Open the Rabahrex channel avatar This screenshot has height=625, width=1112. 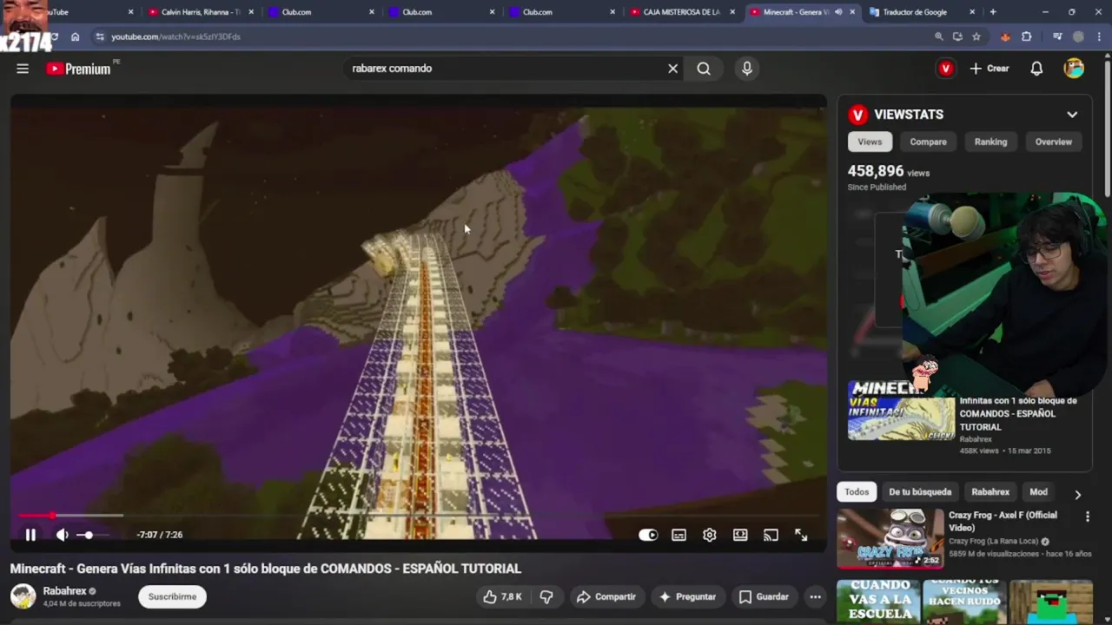click(x=23, y=596)
